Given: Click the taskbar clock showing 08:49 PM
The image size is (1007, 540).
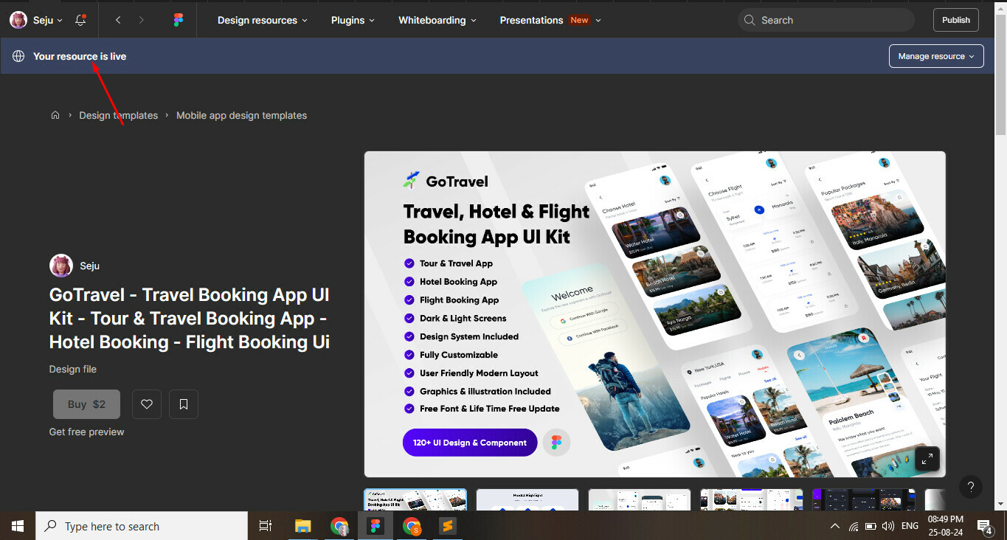Looking at the screenshot, I should coord(946,526).
